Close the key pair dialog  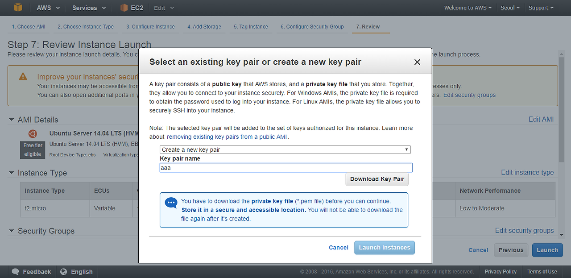pos(417,62)
